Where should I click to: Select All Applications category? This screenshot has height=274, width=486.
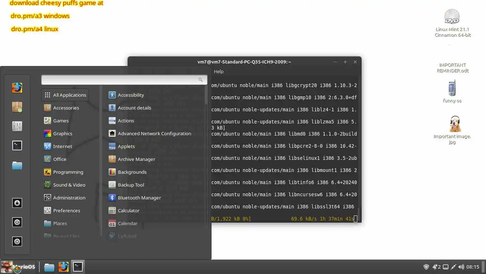point(65,95)
